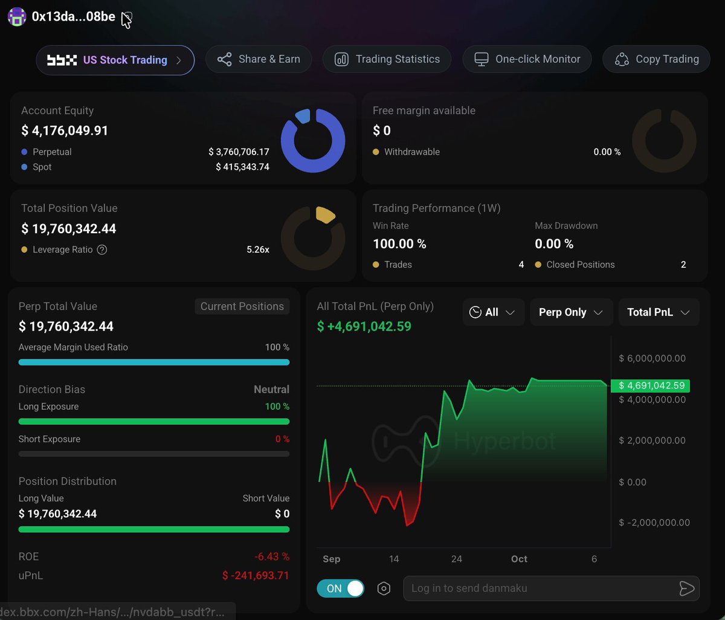Click the Perpetual amount $3,760,706.17

coord(239,152)
